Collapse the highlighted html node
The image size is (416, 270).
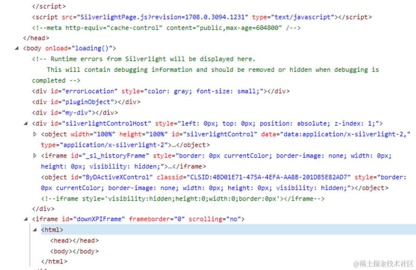[35, 230]
